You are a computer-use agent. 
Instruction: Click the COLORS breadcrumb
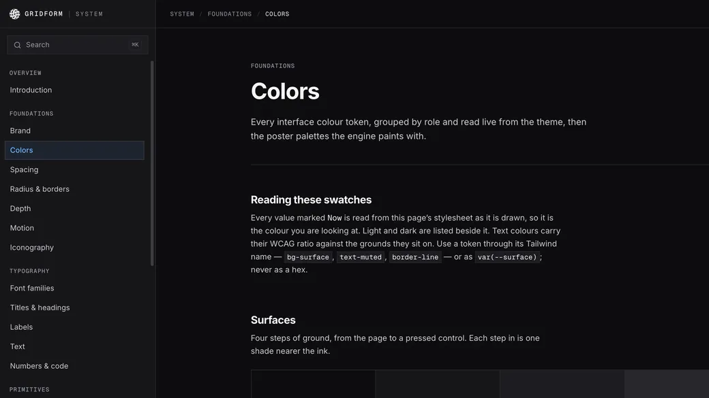(277, 14)
